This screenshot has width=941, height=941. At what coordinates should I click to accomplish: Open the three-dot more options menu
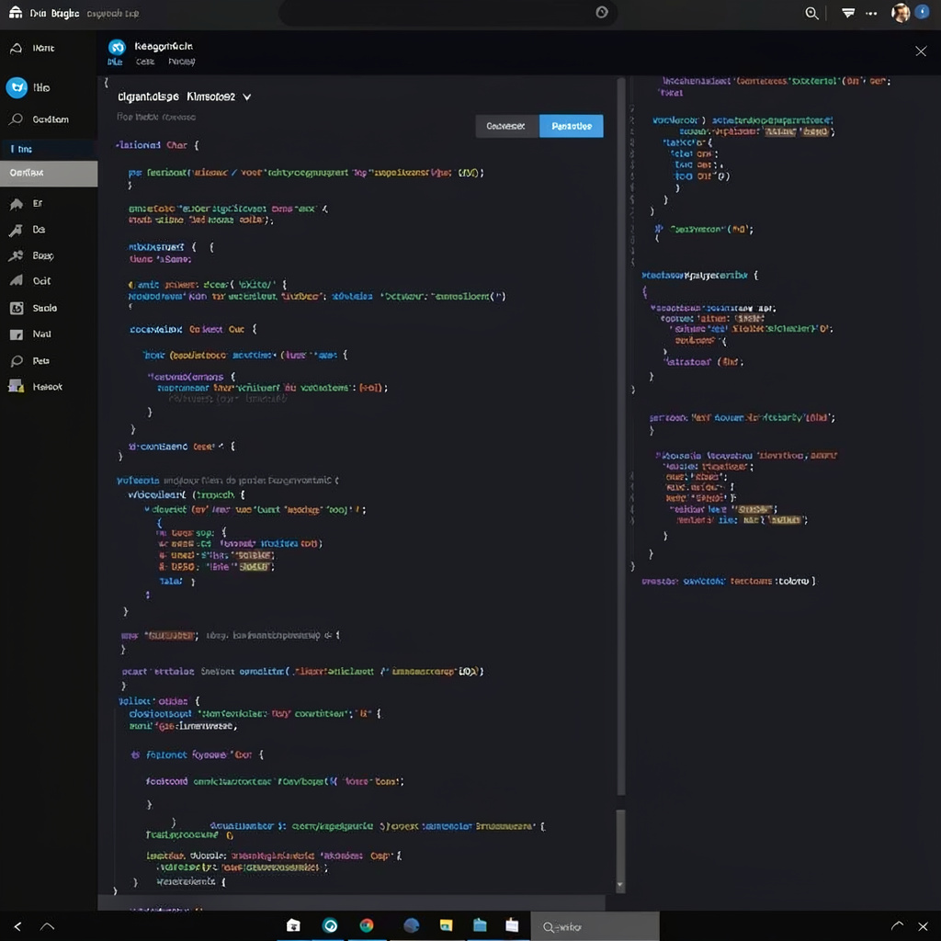tap(871, 13)
